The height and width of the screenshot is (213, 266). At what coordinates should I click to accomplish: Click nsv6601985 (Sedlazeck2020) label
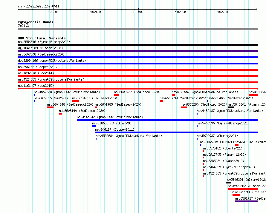pyautogui.click(x=118, y=104)
